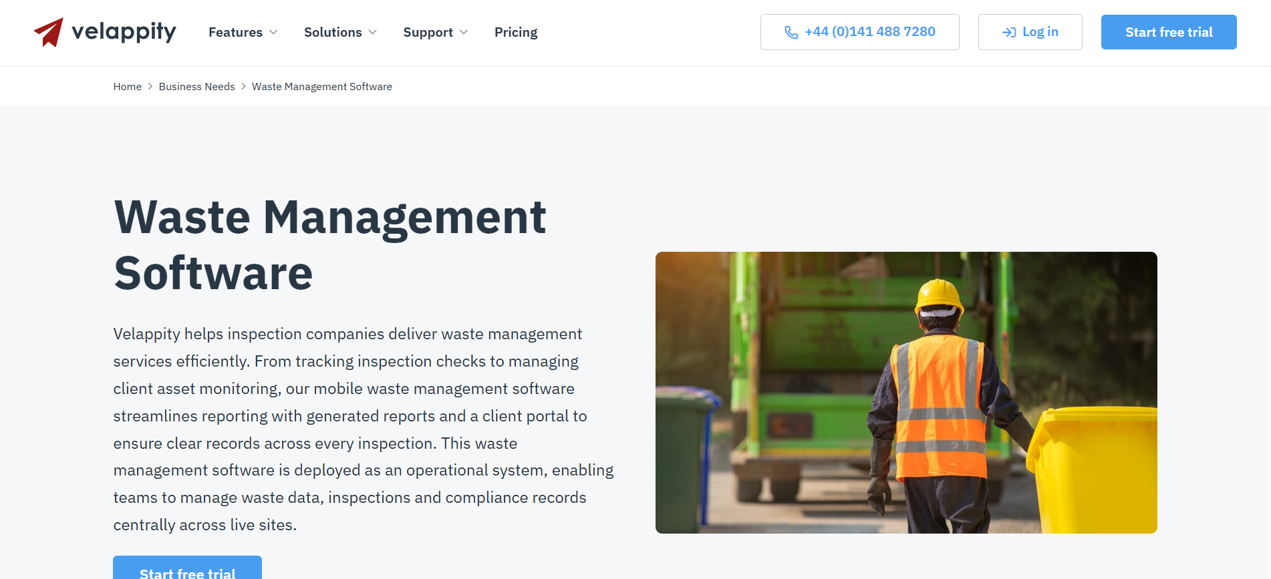This screenshot has width=1271, height=579.
Task: Click the Waste Management Software heading
Action: [330, 245]
